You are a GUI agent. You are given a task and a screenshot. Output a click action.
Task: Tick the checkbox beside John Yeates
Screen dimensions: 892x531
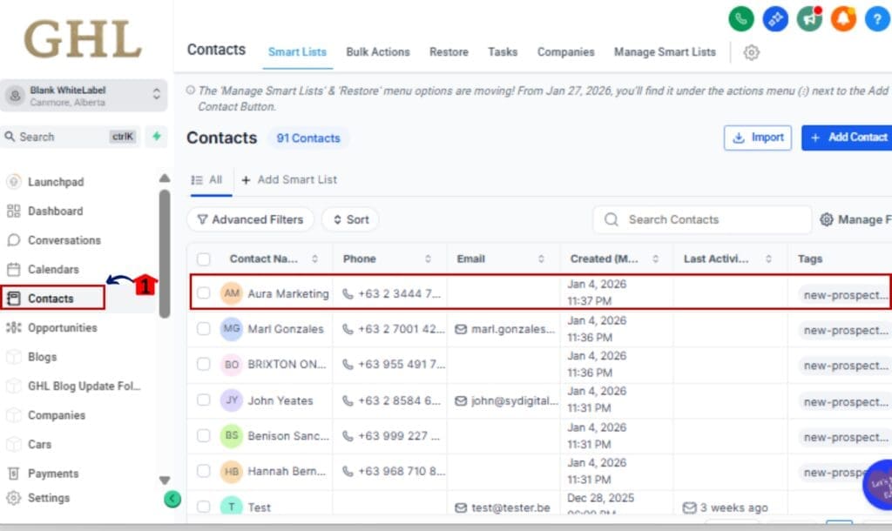pos(203,400)
